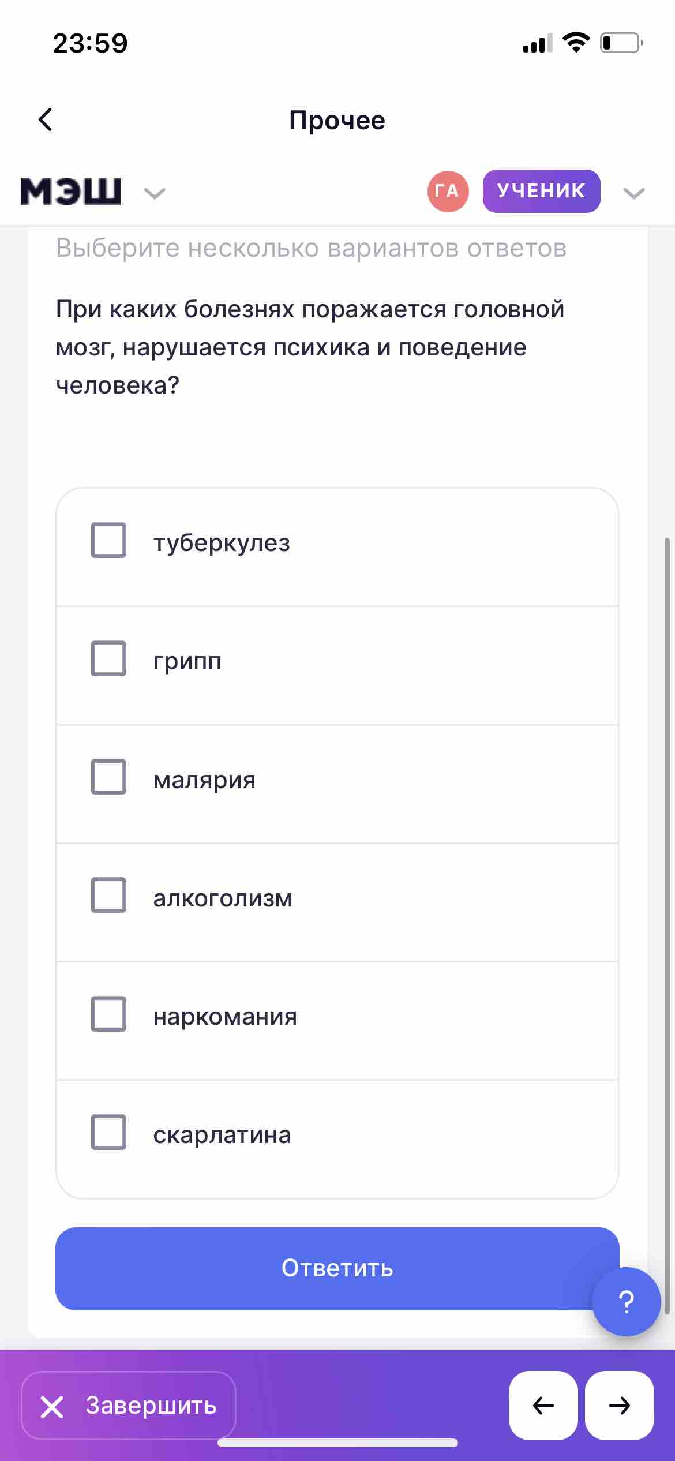Go to next question with right arrow

coord(619,1405)
